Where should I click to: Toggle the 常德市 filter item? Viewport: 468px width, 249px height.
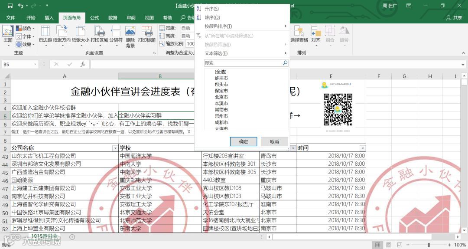click(x=221, y=110)
